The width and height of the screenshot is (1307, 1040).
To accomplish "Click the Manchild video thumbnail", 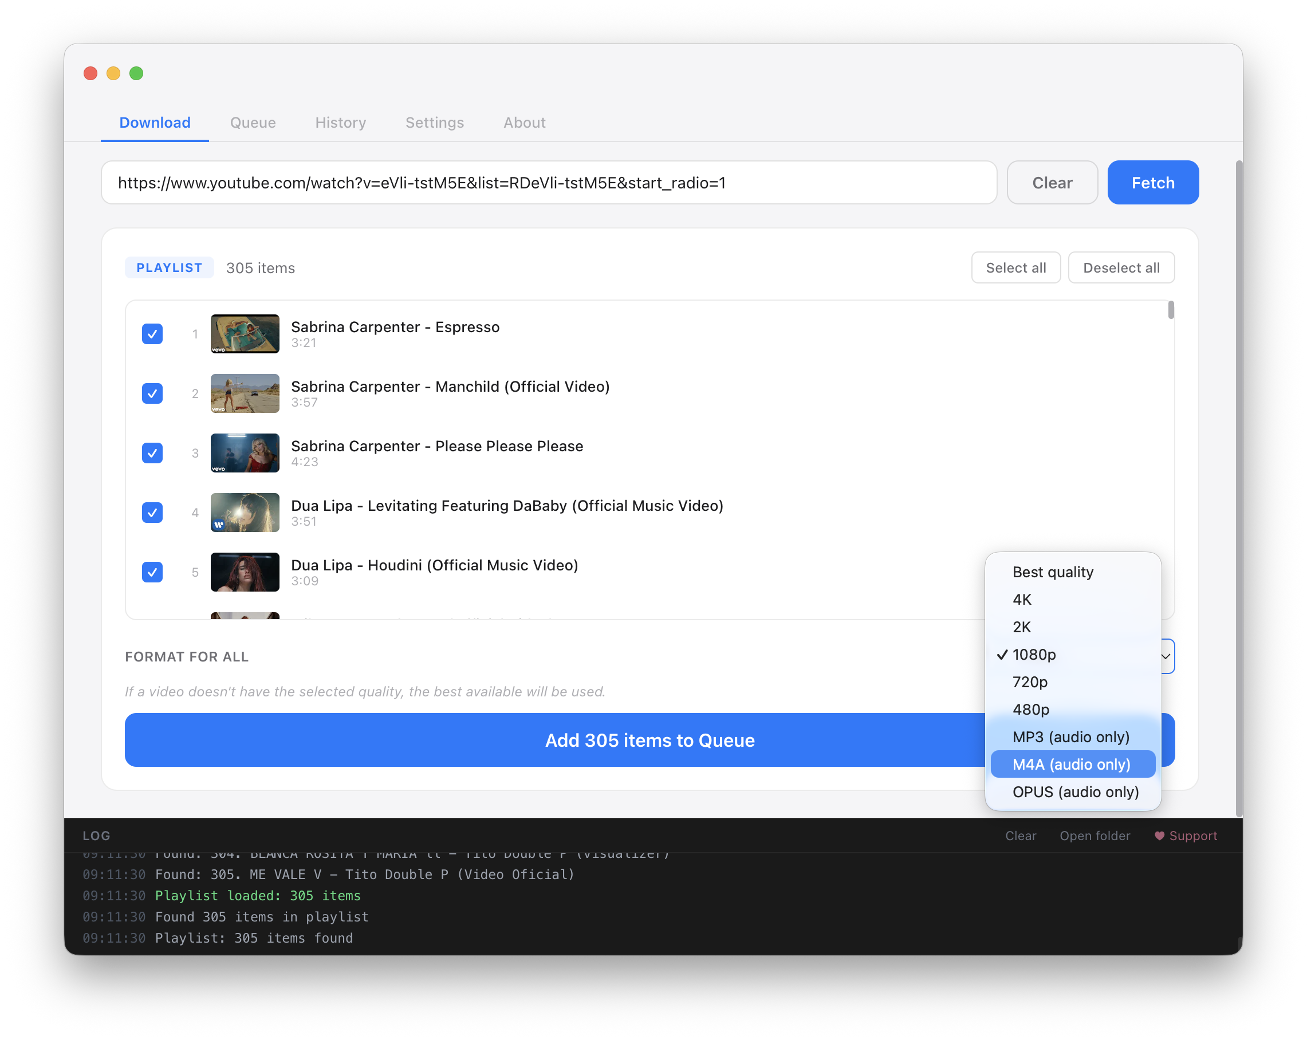I will pos(245,393).
